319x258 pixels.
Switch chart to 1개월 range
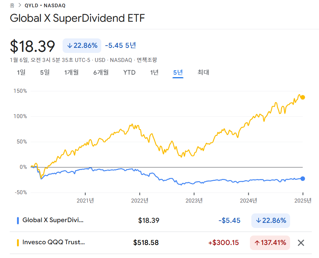coord(71,72)
